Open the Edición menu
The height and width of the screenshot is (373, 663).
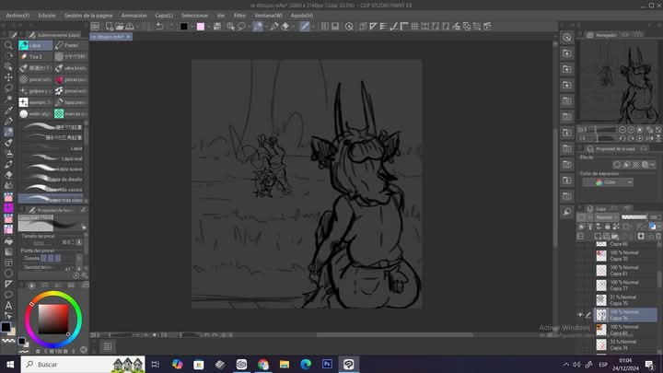tap(47, 16)
